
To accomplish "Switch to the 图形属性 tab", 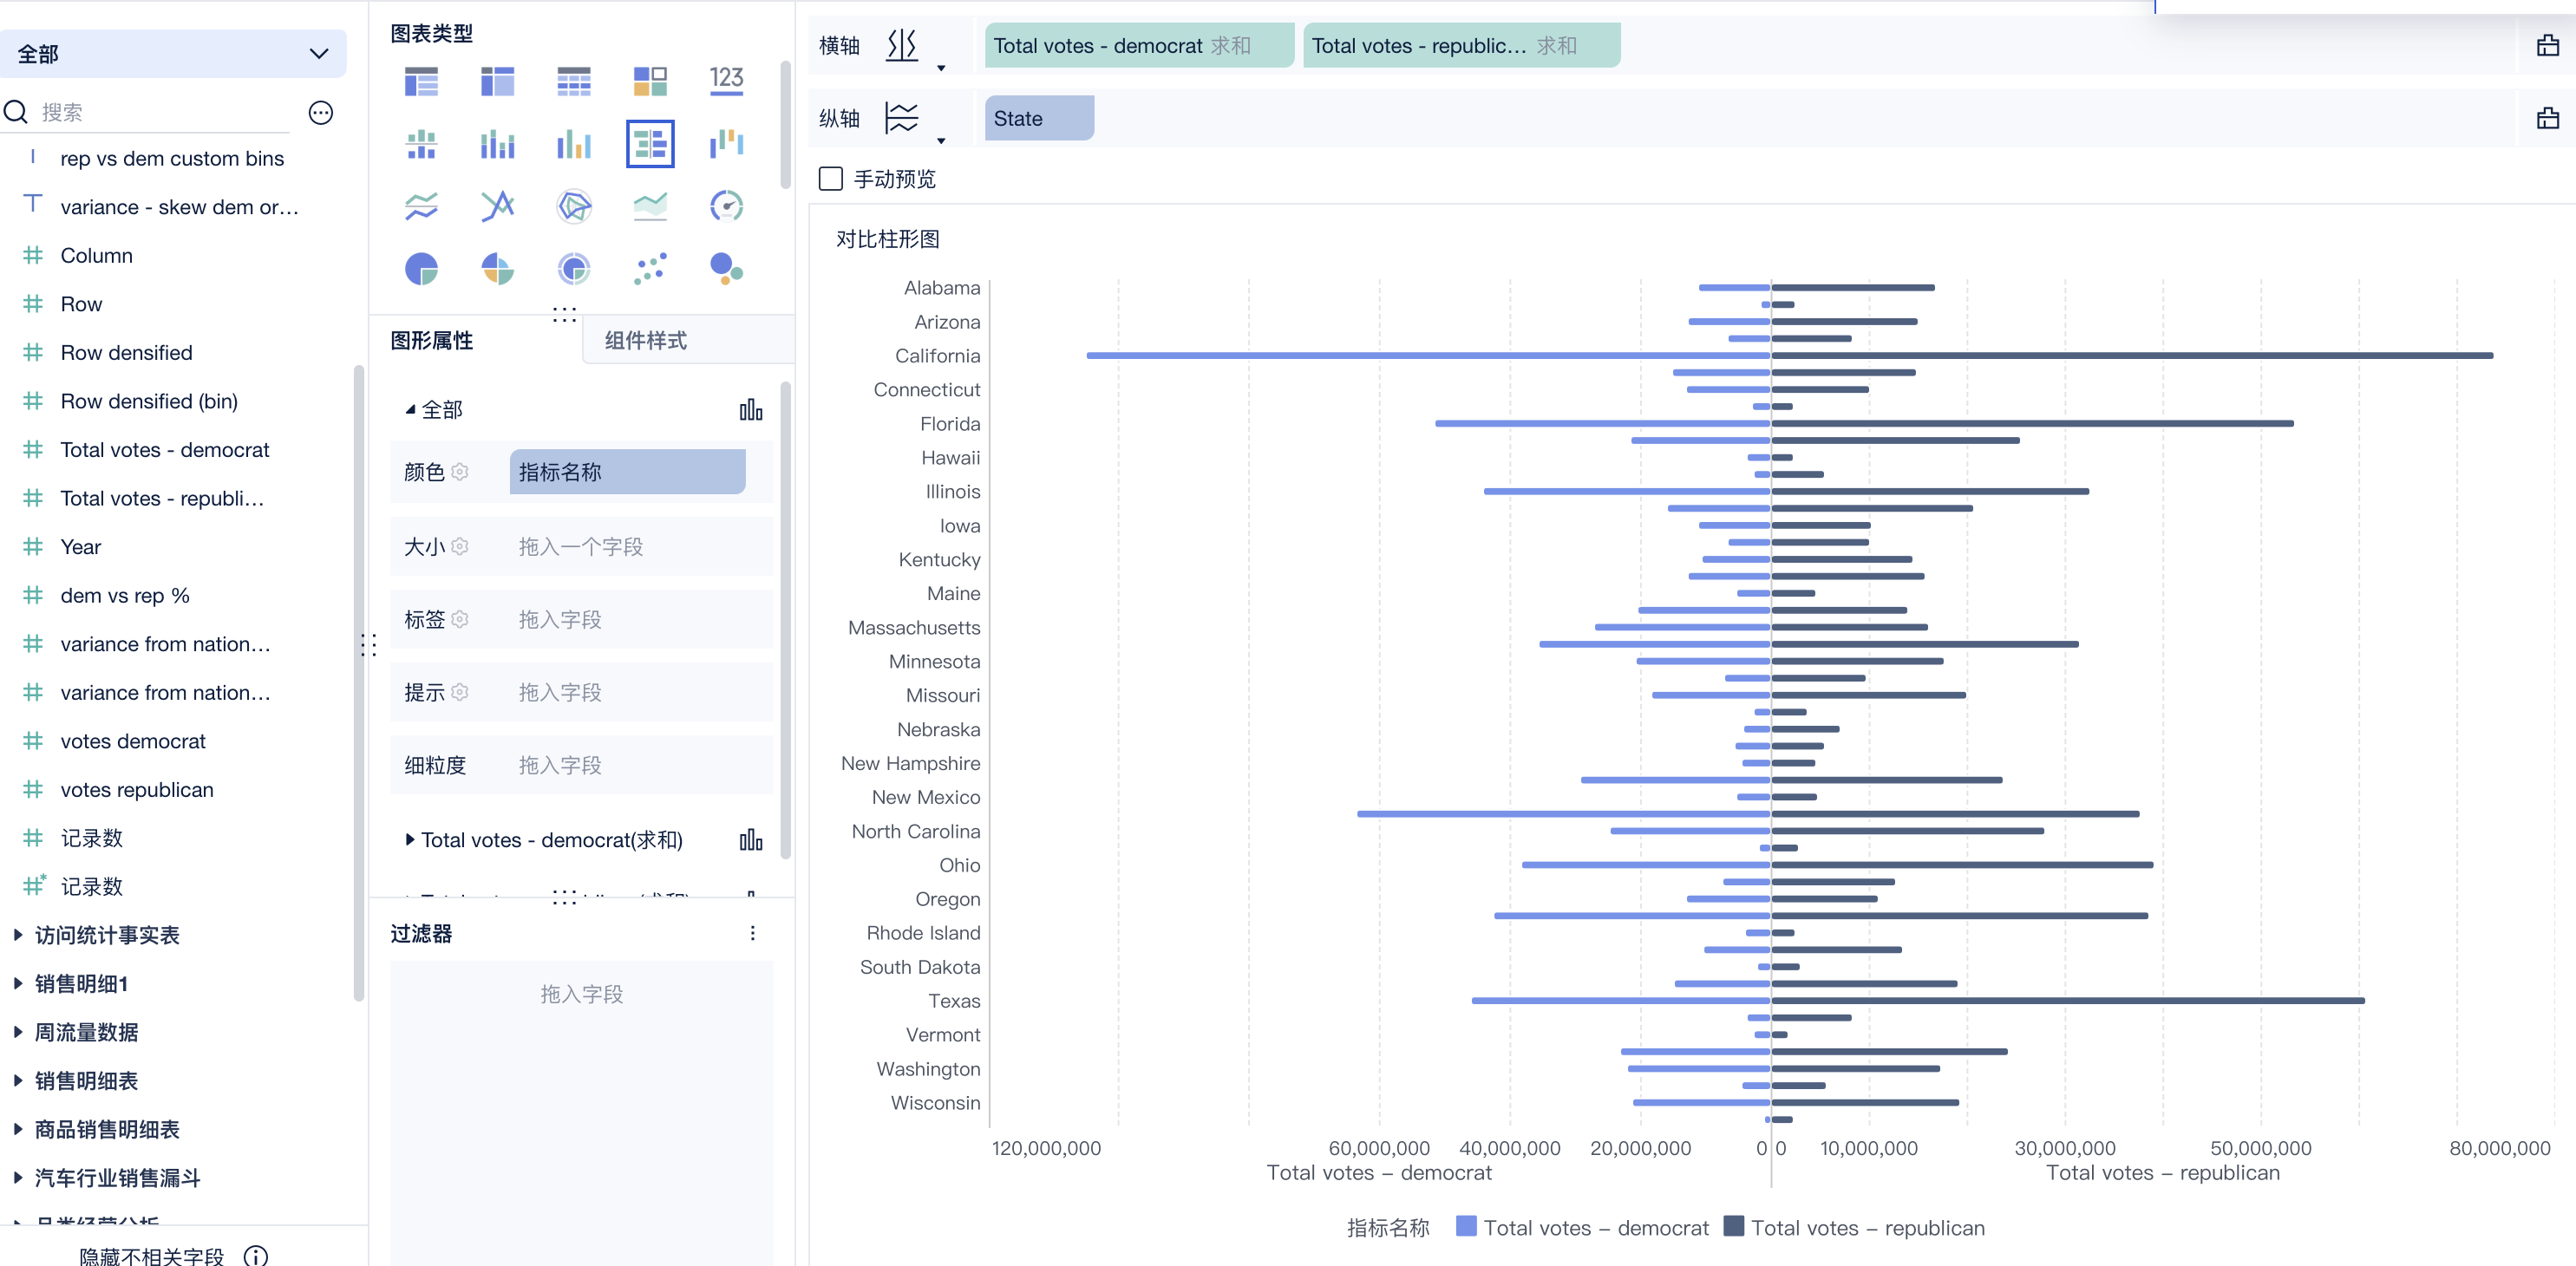I will [432, 341].
